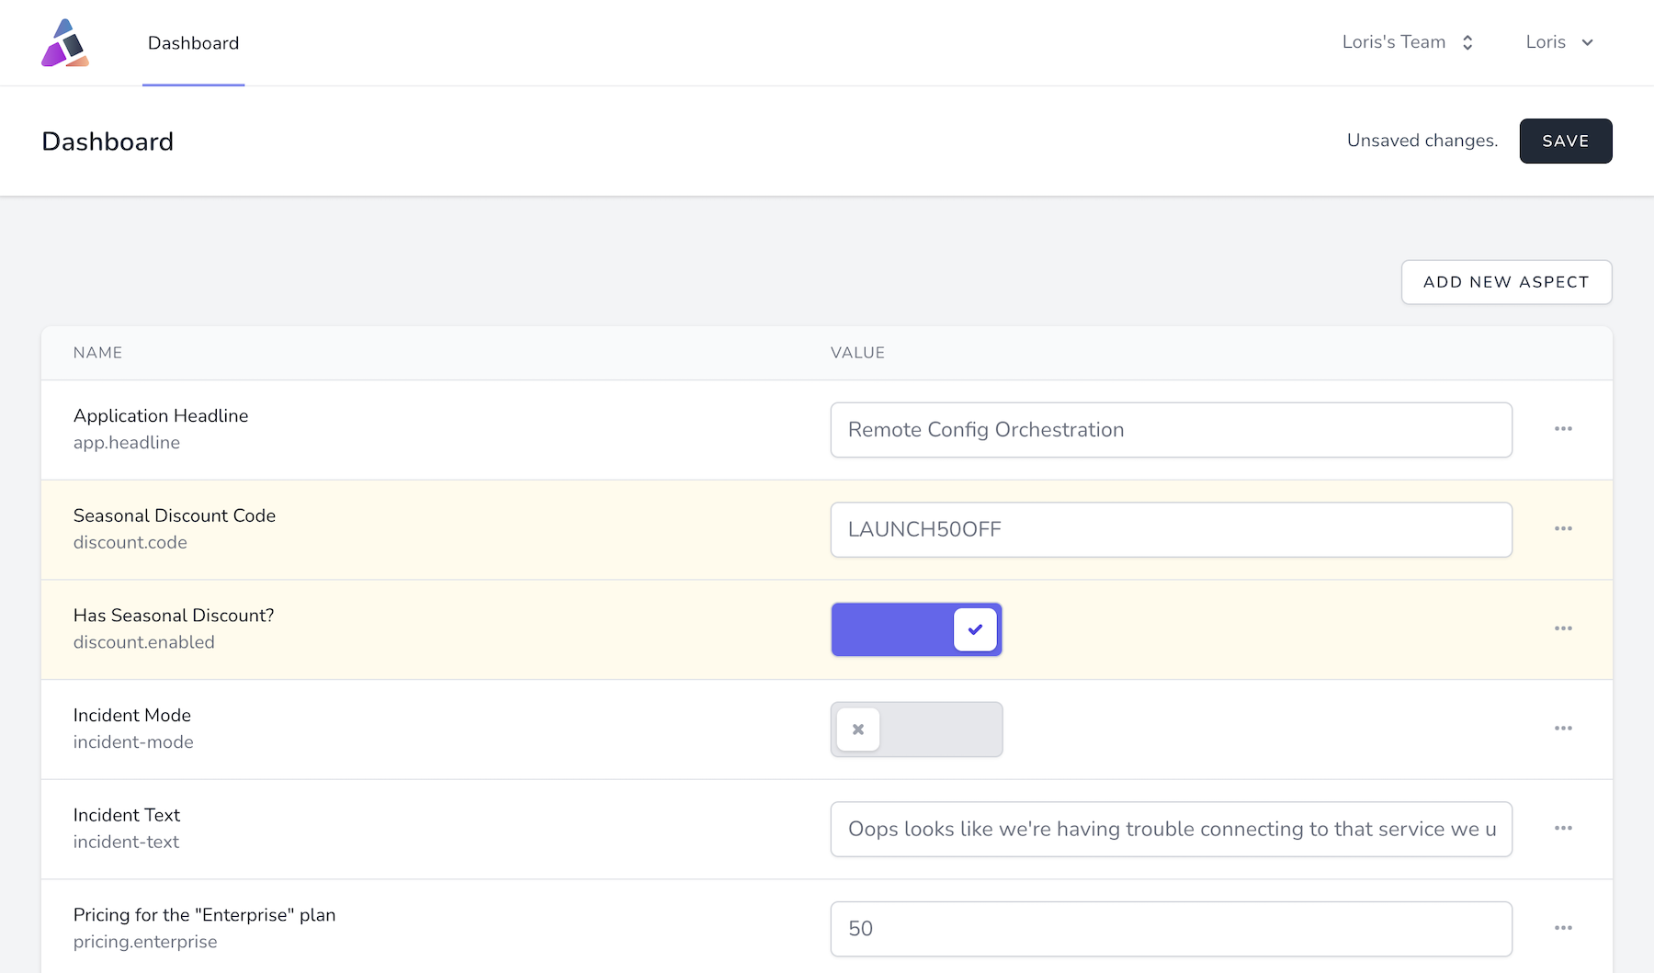This screenshot has height=973, width=1654.
Task: Disable the Has Seasonal Discount toggle
Action: coord(916,629)
